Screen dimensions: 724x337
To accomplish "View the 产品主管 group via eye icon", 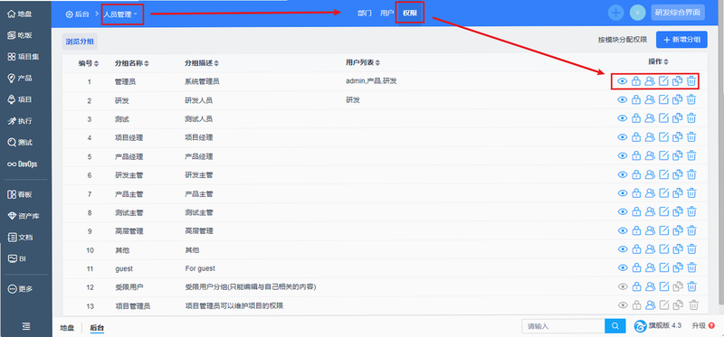I will coord(623,193).
